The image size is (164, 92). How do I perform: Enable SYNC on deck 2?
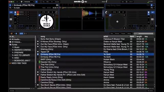click(x=115, y=12)
